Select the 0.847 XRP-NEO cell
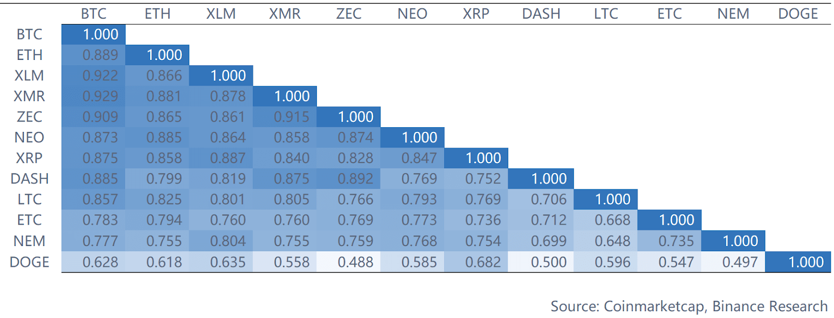Image resolution: width=834 pixels, height=318 pixels. [419, 158]
